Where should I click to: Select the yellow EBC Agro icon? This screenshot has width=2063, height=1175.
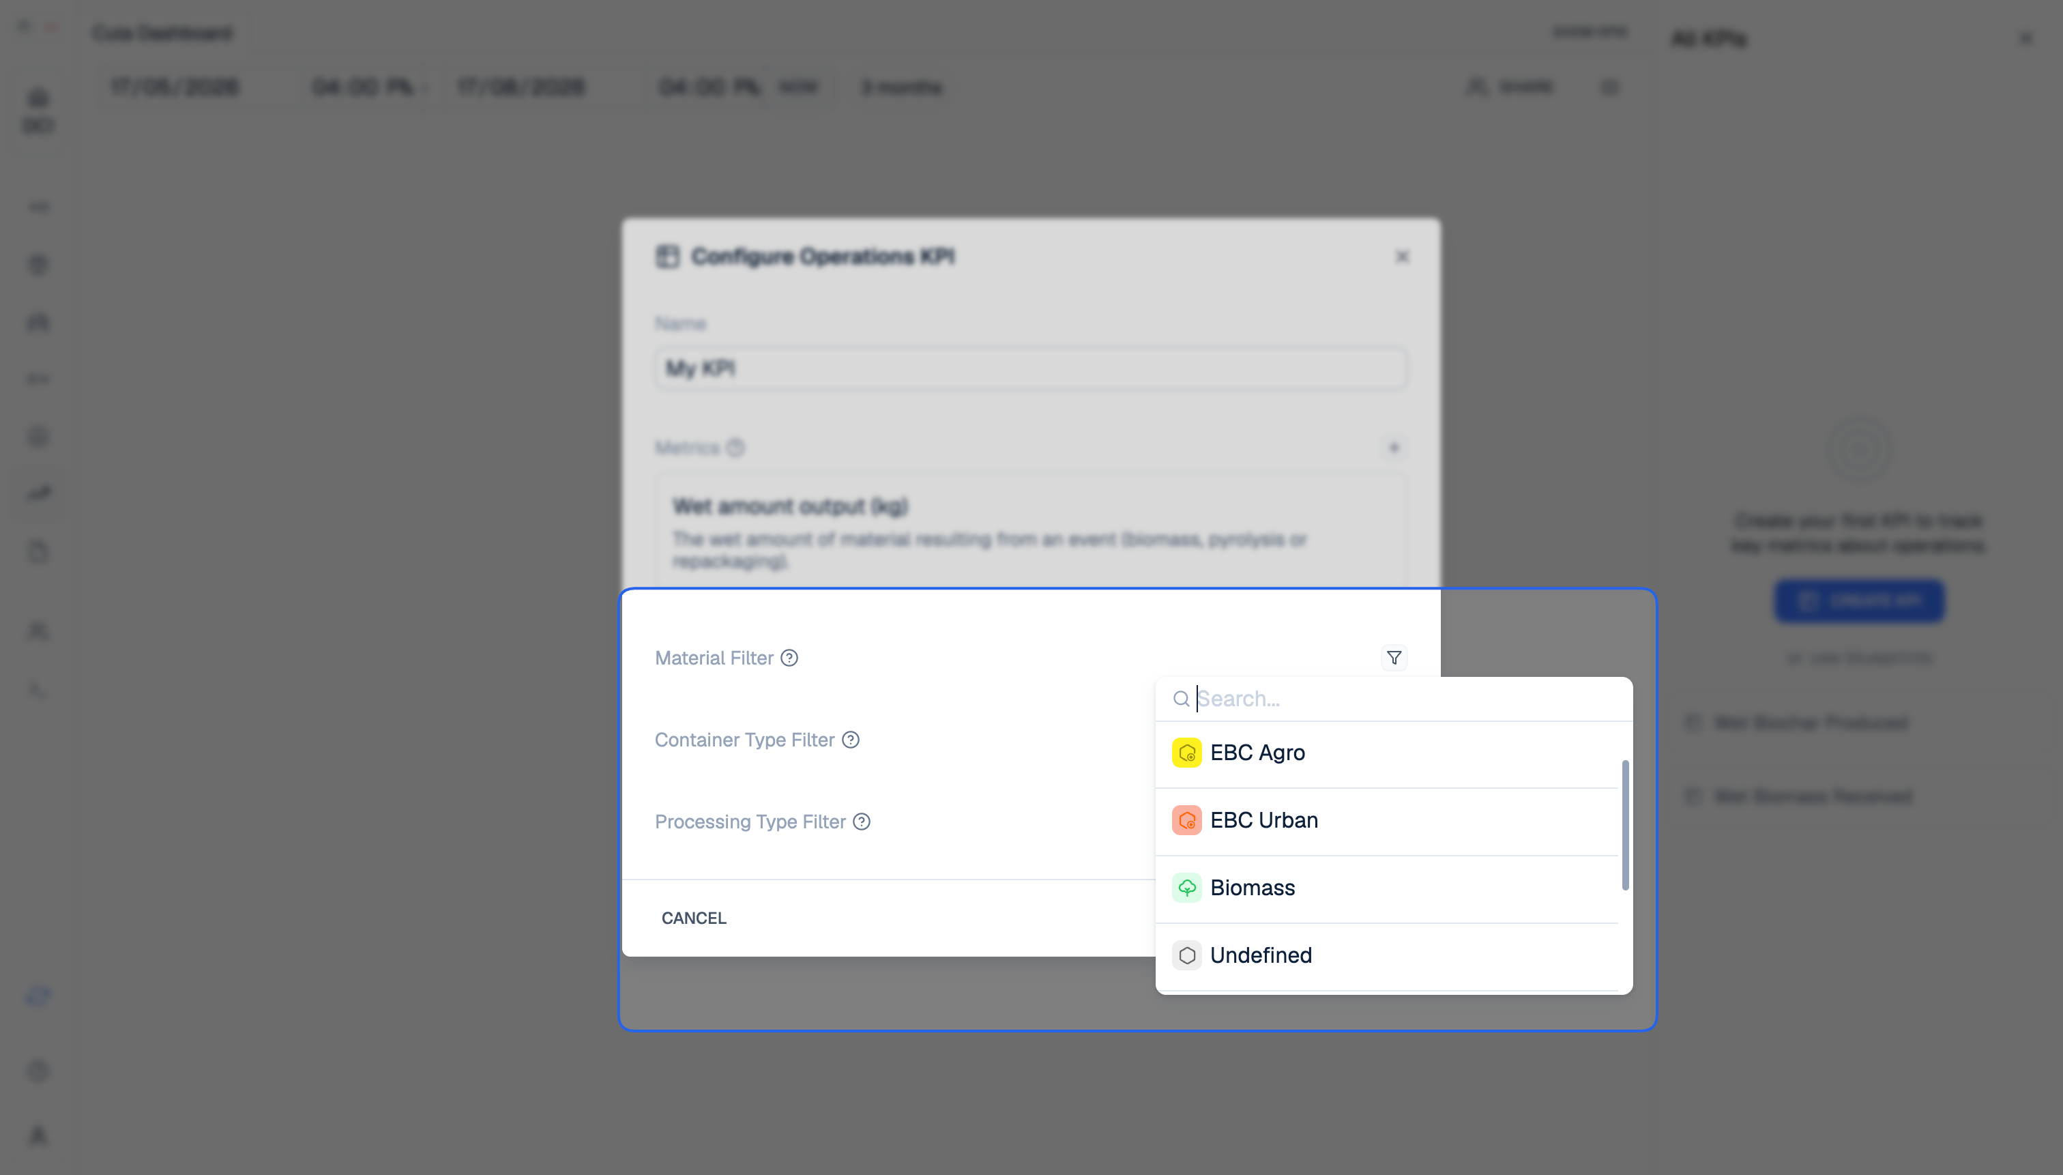[x=1186, y=752]
